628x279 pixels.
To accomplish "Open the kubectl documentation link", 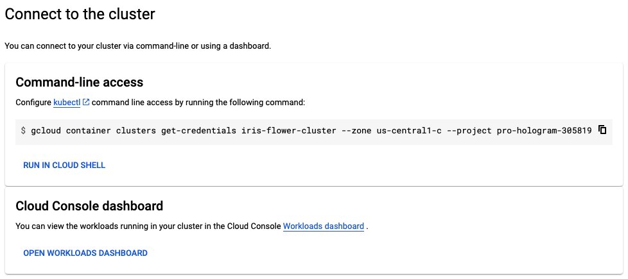I will click(67, 102).
